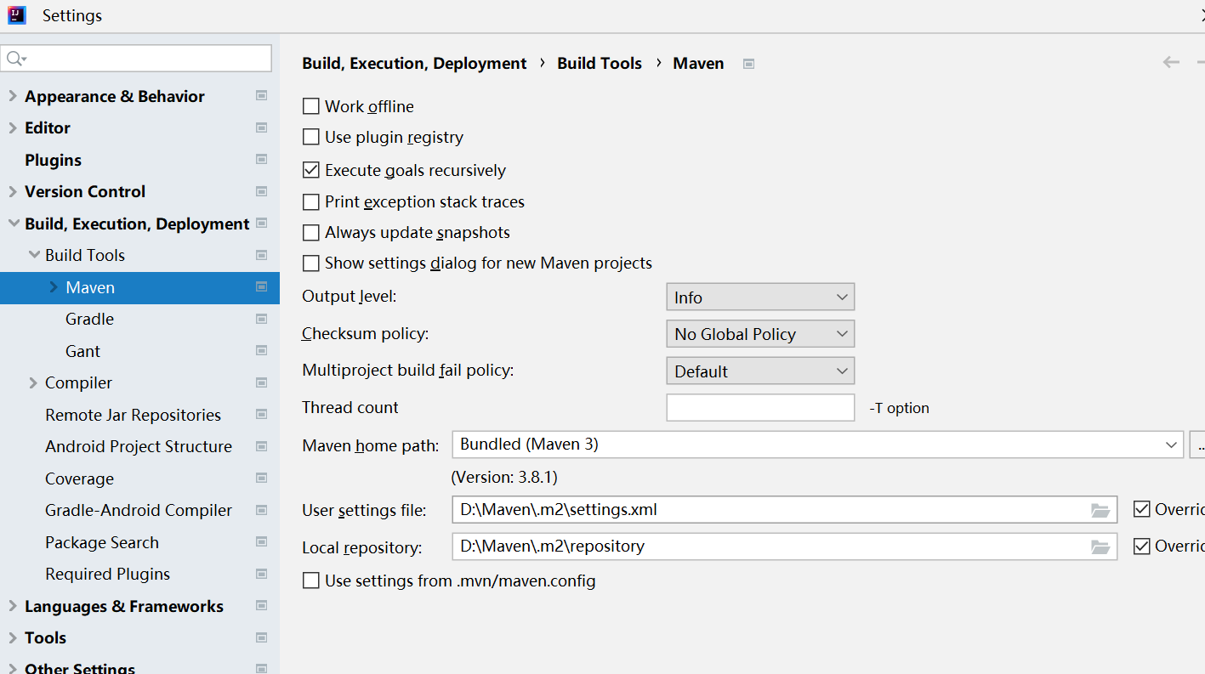Screen dimensions: 1205x674
Task: Click the IntelliJ IDEA logo in title bar
Action: point(17,14)
